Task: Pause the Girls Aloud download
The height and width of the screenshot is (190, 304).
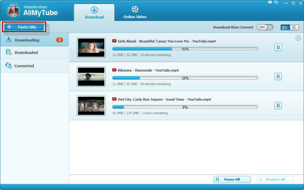Action: coord(278,48)
